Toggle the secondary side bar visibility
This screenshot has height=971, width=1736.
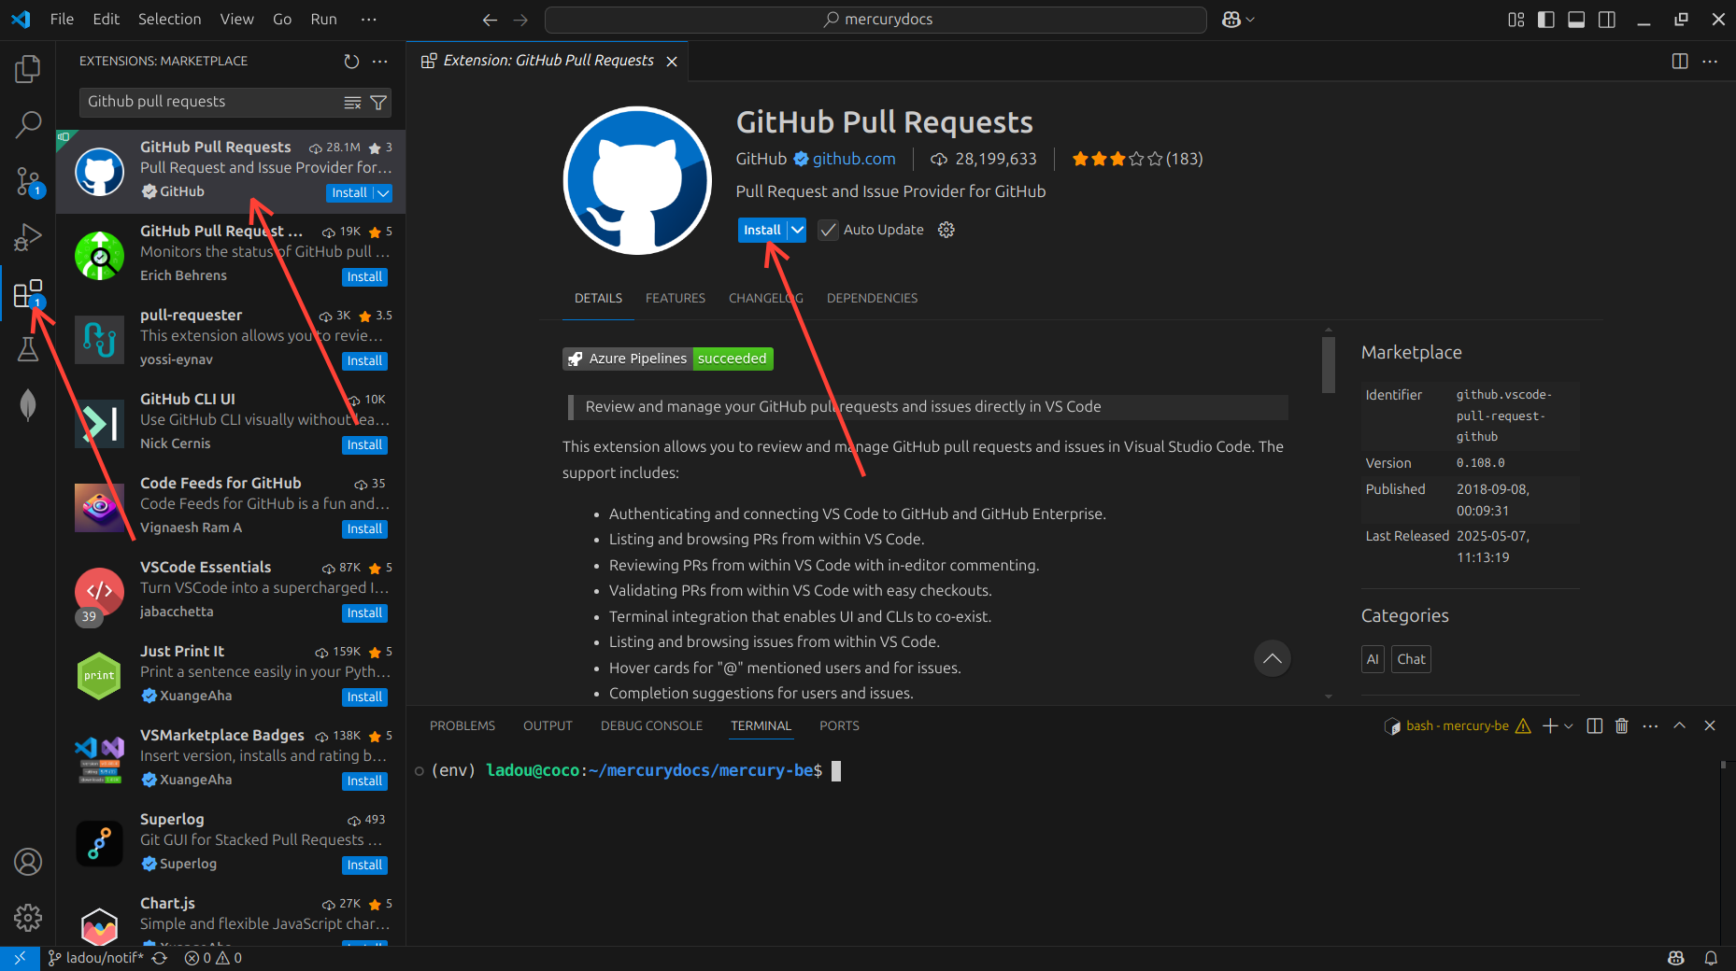click(1607, 19)
